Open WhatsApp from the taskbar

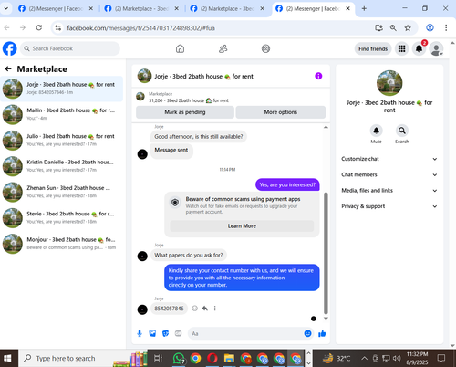coord(179,358)
